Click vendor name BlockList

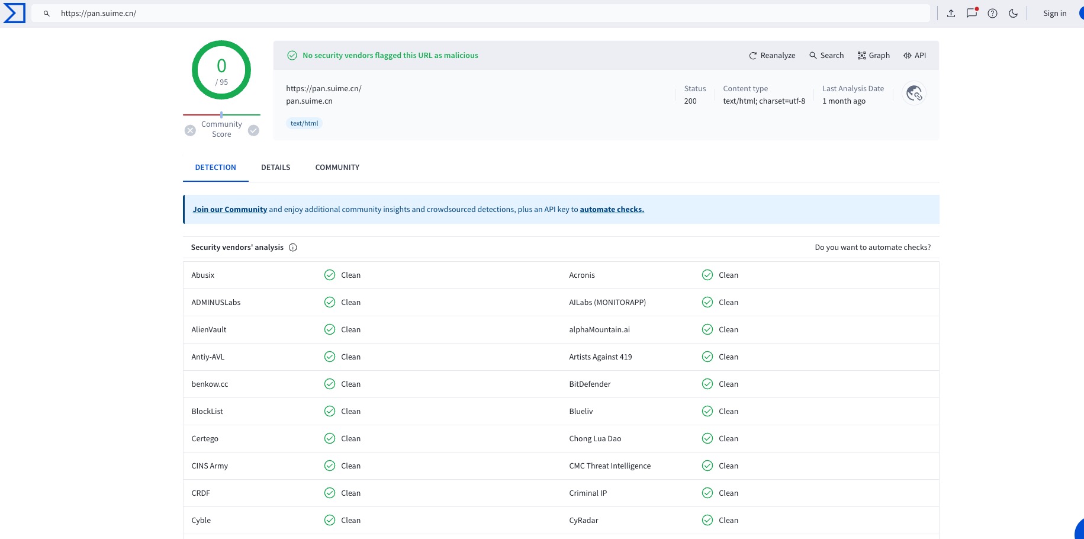click(207, 411)
